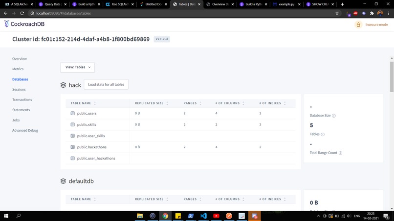Sort hack tables by Table Name
394x221 pixels.
[83, 103]
